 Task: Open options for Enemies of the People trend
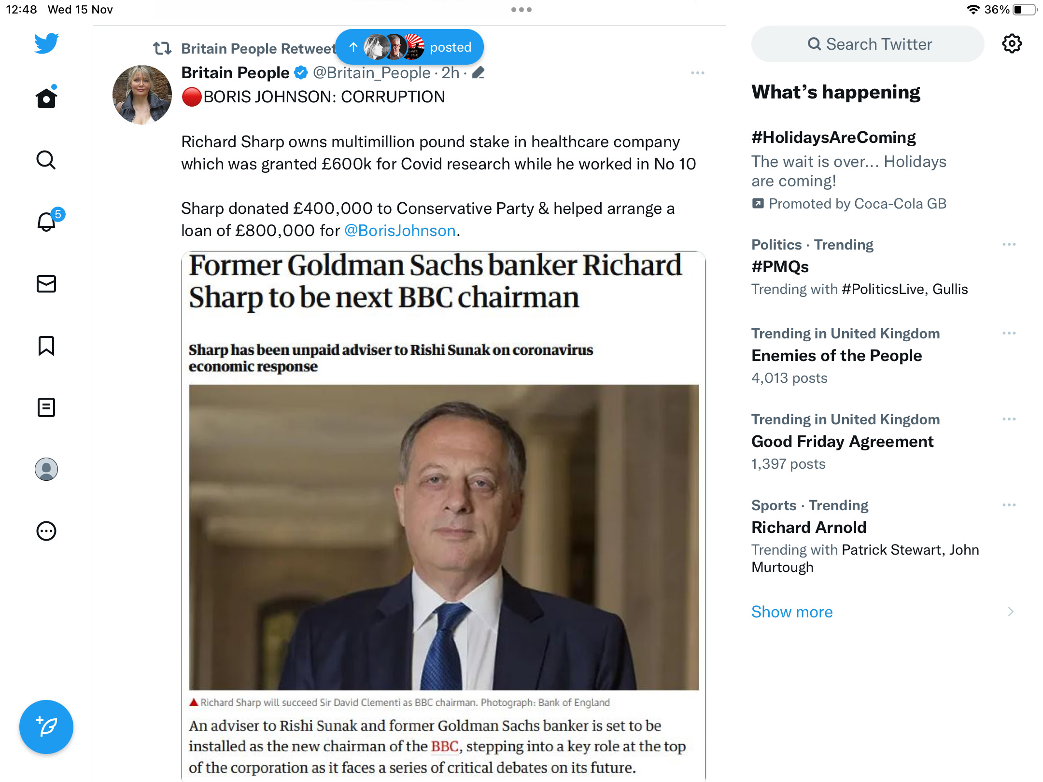pos(1009,333)
